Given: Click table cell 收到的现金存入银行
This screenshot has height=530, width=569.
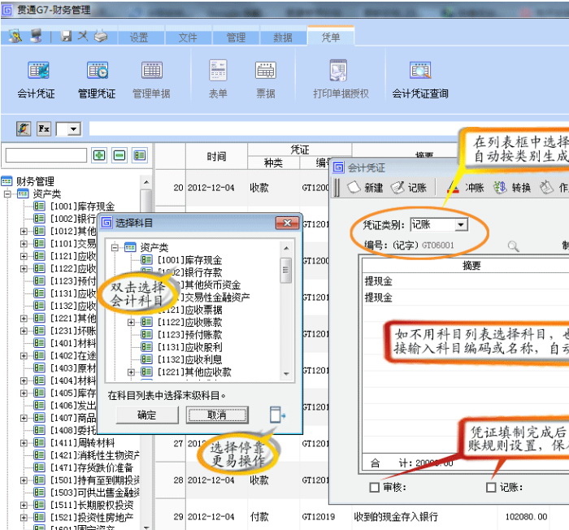Looking at the screenshot, I should click(x=396, y=516).
